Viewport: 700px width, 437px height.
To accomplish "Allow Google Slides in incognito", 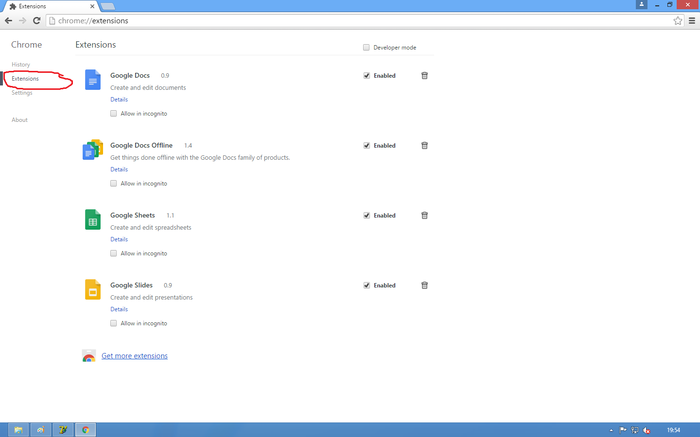I will pyautogui.click(x=113, y=323).
